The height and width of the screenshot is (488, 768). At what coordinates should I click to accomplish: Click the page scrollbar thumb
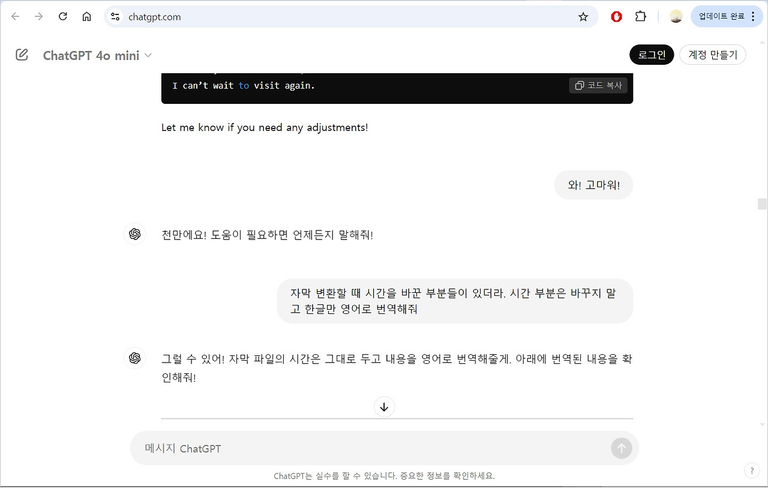pyautogui.click(x=762, y=204)
